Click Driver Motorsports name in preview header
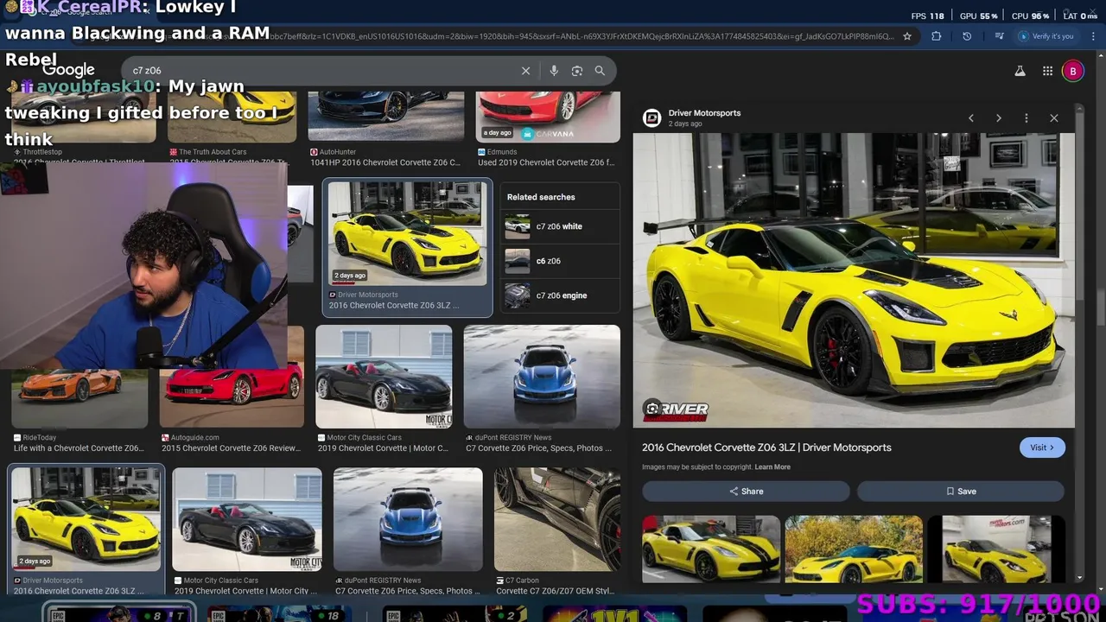The height and width of the screenshot is (622, 1106). pos(704,113)
